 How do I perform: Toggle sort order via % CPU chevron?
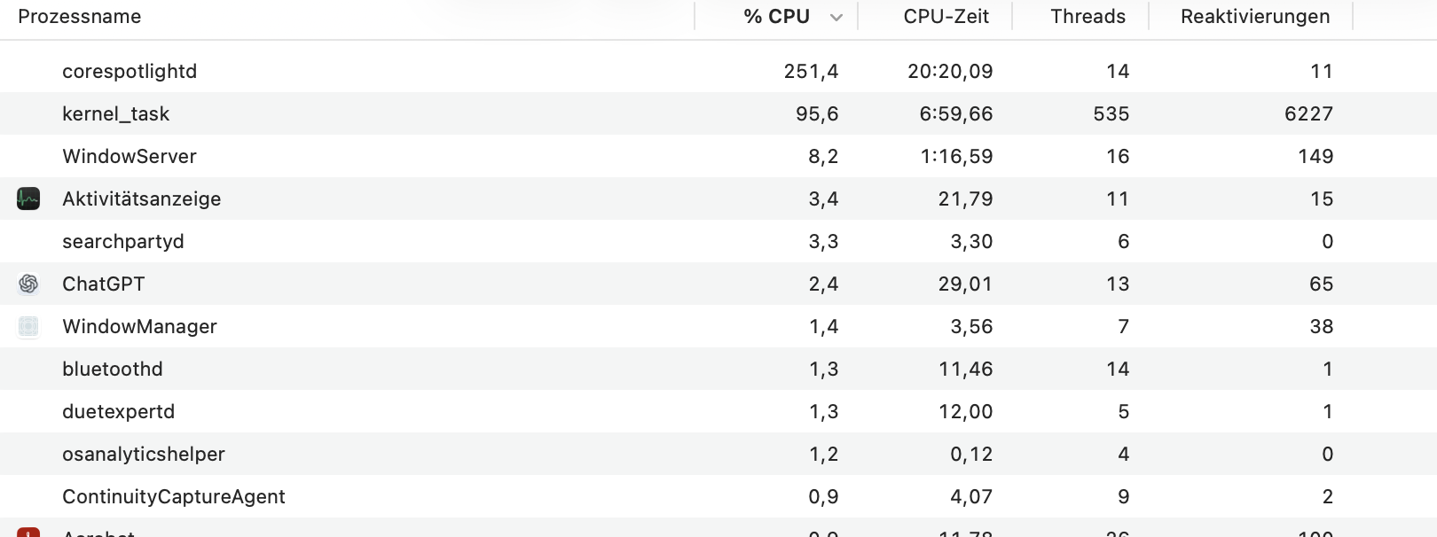(836, 17)
